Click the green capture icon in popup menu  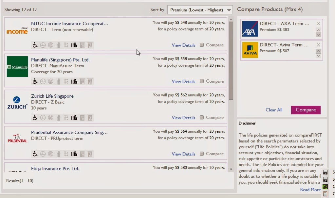(325, 187)
